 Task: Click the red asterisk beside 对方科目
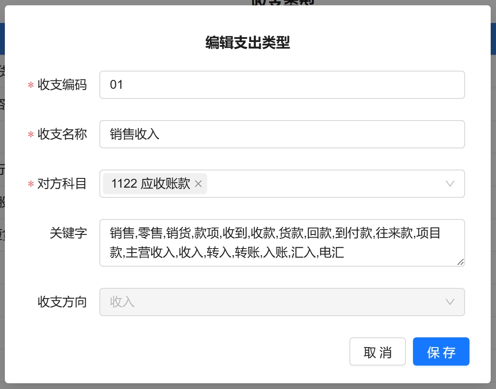tap(31, 185)
